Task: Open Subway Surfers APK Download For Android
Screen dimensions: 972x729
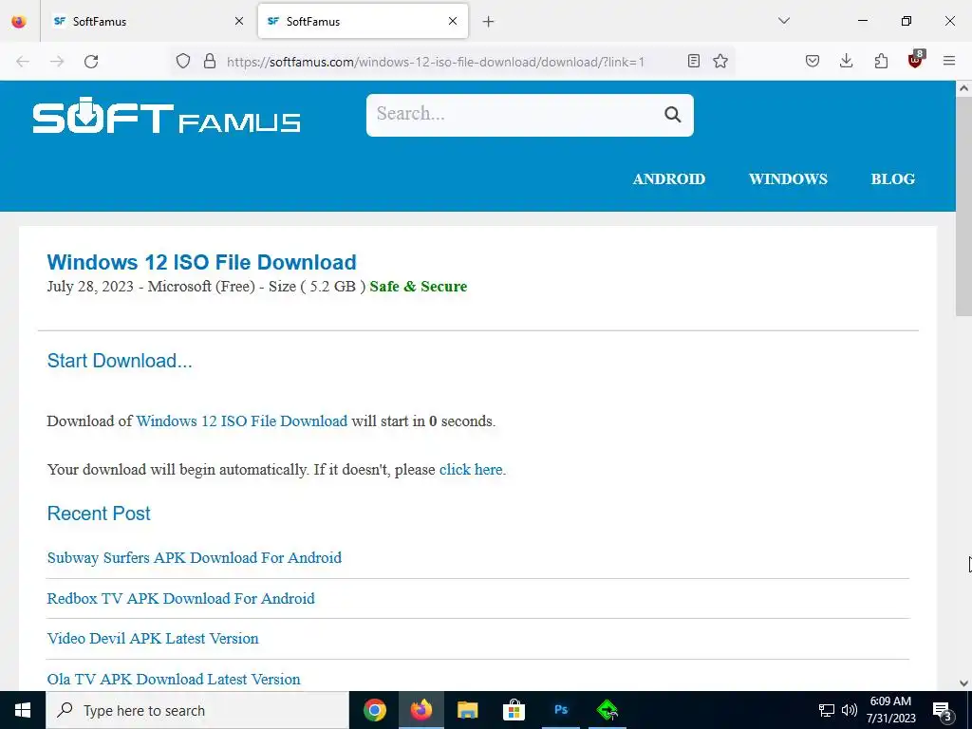Action: click(x=194, y=558)
